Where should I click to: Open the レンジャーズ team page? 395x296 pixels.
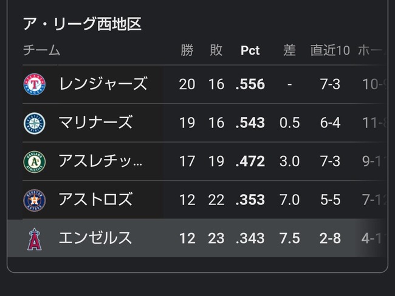pyautogui.click(x=103, y=84)
